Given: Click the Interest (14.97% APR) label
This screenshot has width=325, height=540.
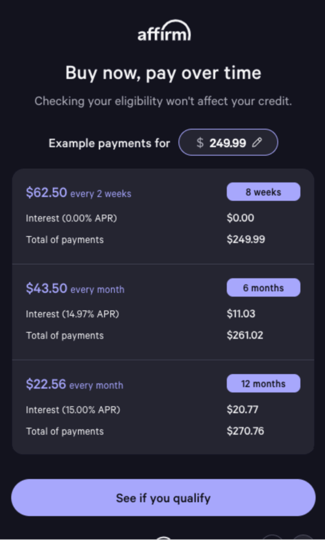Looking at the screenshot, I should 72,314.
